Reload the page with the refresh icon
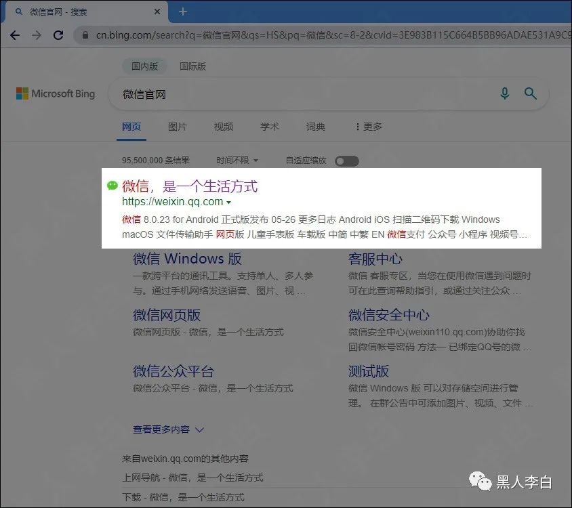Image resolution: width=572 pixels, height=508 pixels. tap(58, 35)
